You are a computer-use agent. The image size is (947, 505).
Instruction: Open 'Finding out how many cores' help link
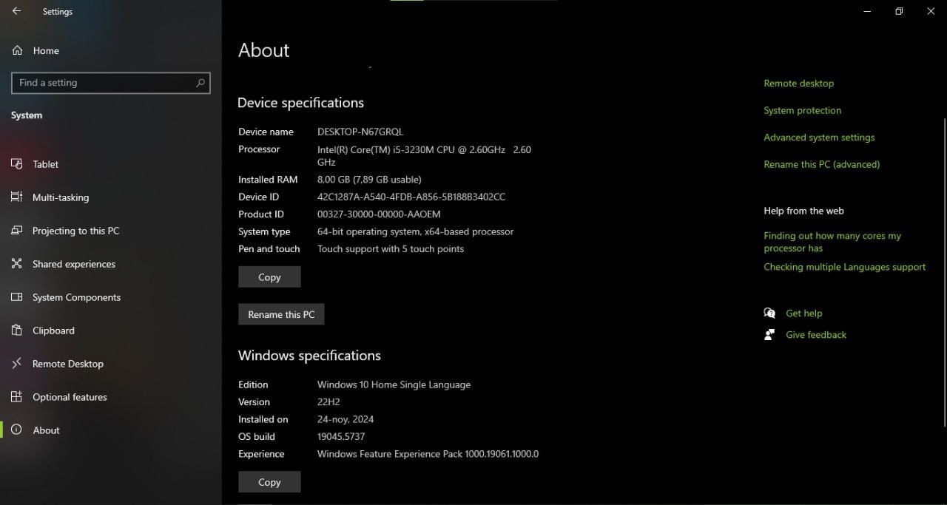pyautogui.click(x=832, y=242)
